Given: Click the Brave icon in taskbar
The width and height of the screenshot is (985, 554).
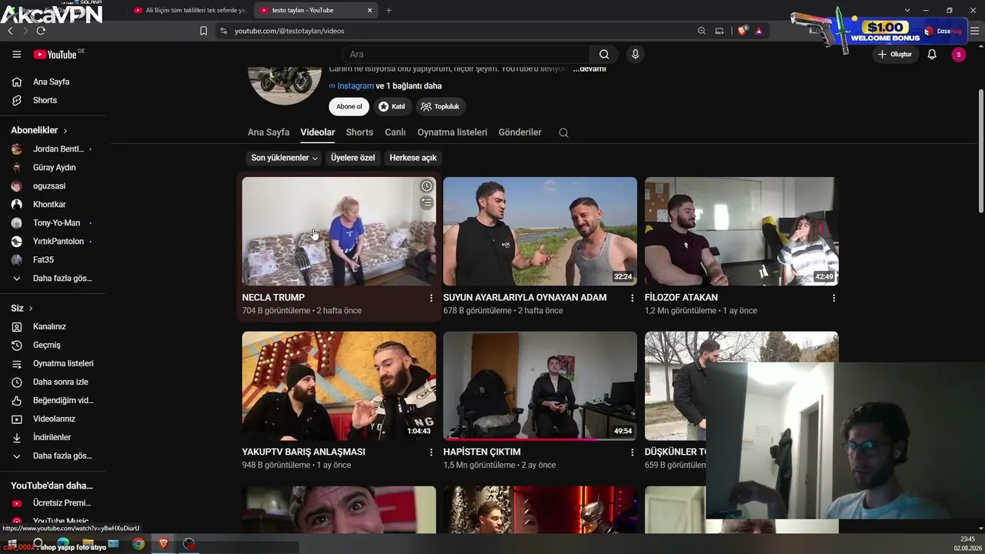Looking at the screenshot, I should (163, 544).
